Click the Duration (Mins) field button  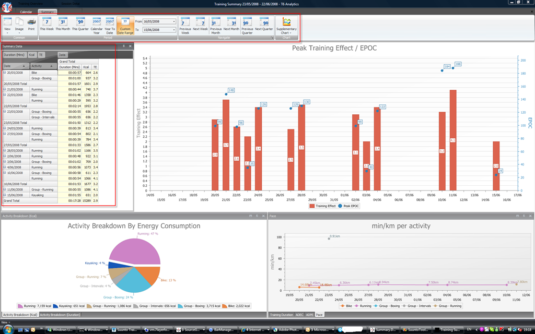(x=14, y=54)
